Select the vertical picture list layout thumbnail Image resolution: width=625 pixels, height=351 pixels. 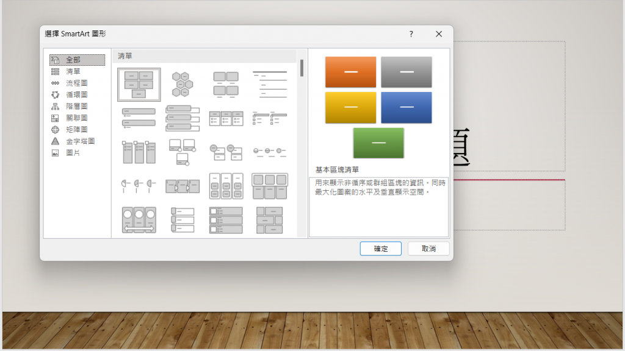coord(226,219)
